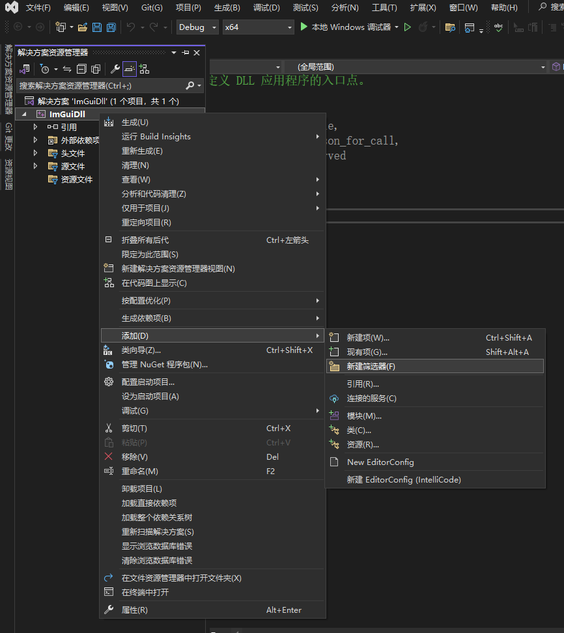The height and width of the screenshot is (633, 564).
Task: Collapse the ImGuiDll project node
Action: tap(24, 114)
